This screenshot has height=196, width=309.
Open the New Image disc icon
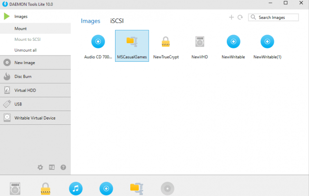click(7, 63)
